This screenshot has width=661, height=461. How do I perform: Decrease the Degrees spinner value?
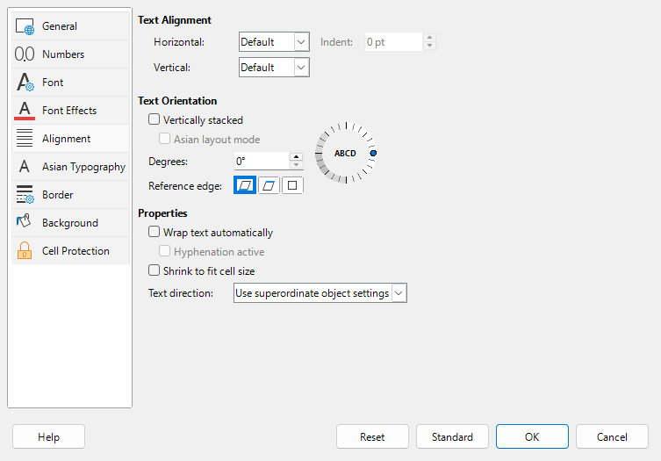[297, 165]
